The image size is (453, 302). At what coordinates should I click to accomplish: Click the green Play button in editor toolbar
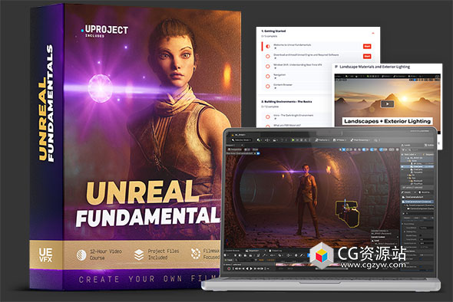click(x=293, y=140)
